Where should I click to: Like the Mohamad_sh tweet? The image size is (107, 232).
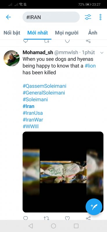(x=67, y=218)
